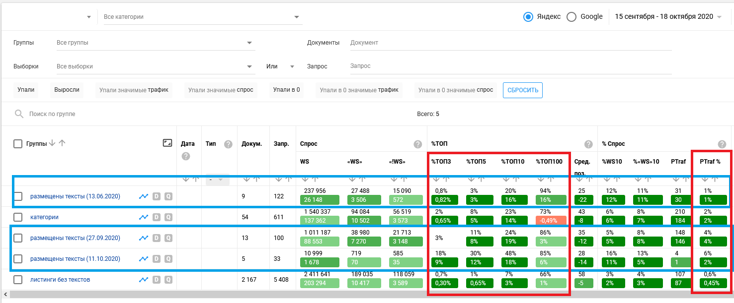Check the «размещены тексты (11.10.2020)» row checkbox
Screen dimensions: 734x303
coord(18,259)
